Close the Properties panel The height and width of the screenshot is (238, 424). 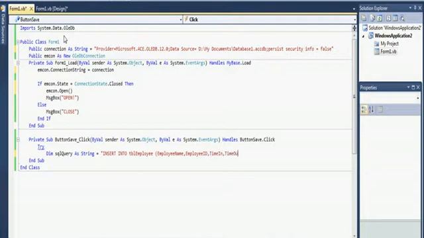(x=418, y=87)
